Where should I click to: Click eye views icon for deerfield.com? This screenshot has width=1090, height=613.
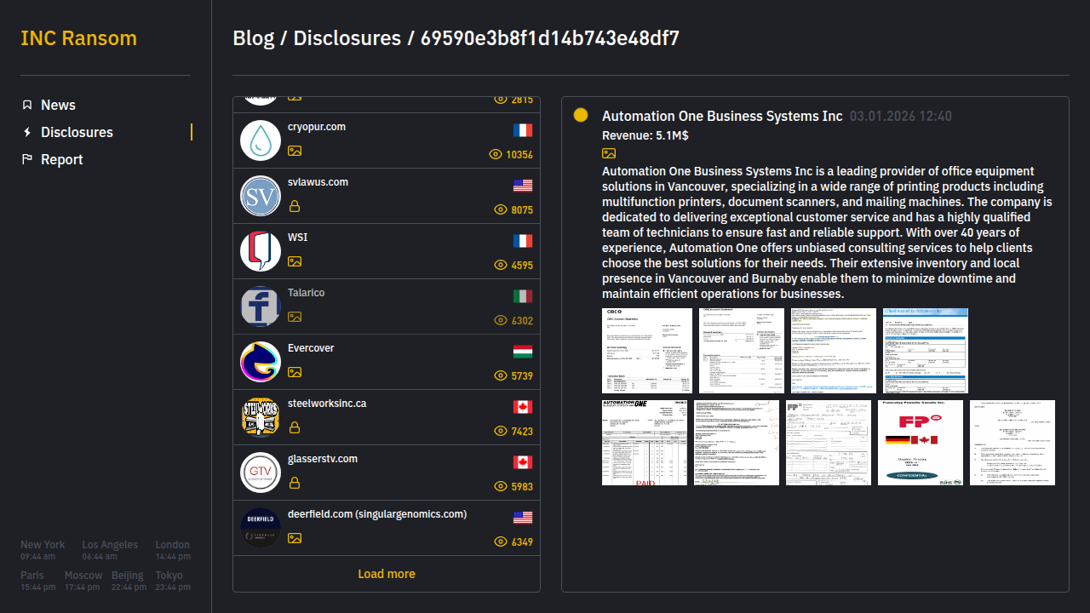[501, 541]
